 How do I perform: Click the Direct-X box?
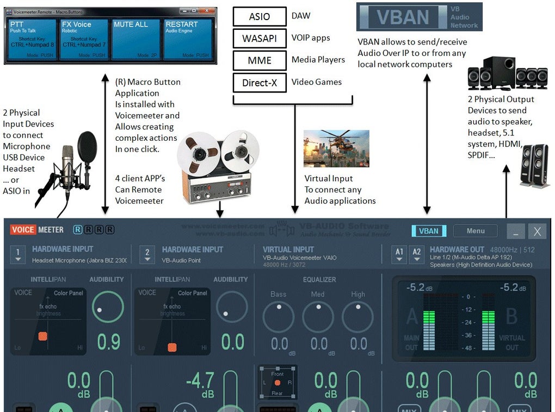click(x=260, y=83)
